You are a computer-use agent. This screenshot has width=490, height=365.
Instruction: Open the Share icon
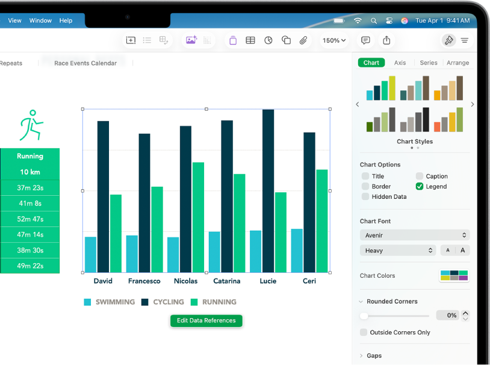[386, 40]
